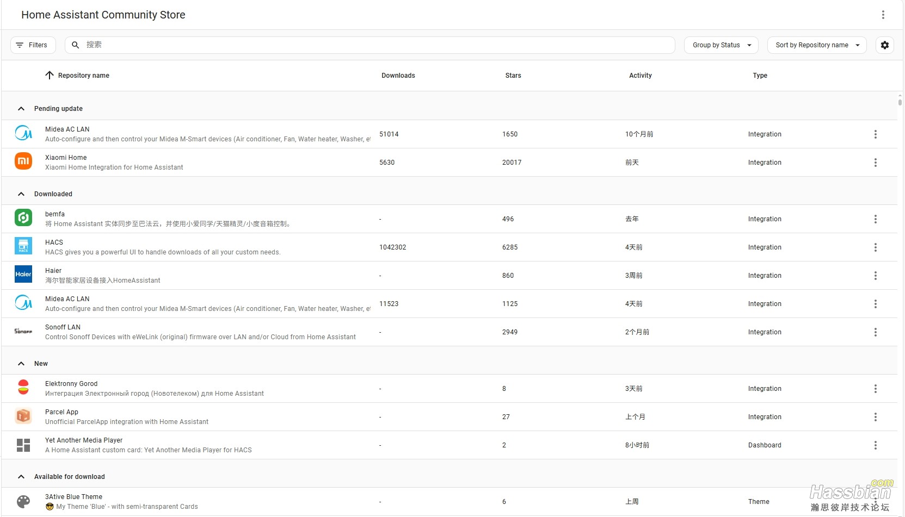Open the Parcel App repository name
The image size is (905, 517).
[61, 412]
